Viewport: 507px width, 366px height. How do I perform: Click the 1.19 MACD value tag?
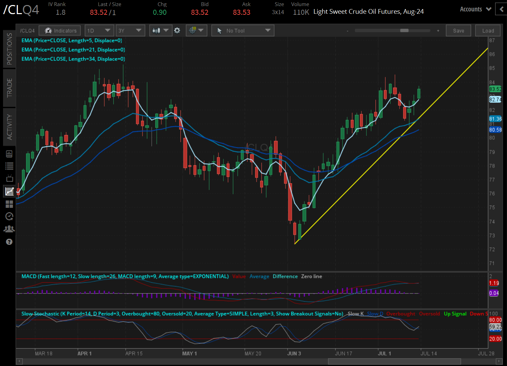pos(494,283)
